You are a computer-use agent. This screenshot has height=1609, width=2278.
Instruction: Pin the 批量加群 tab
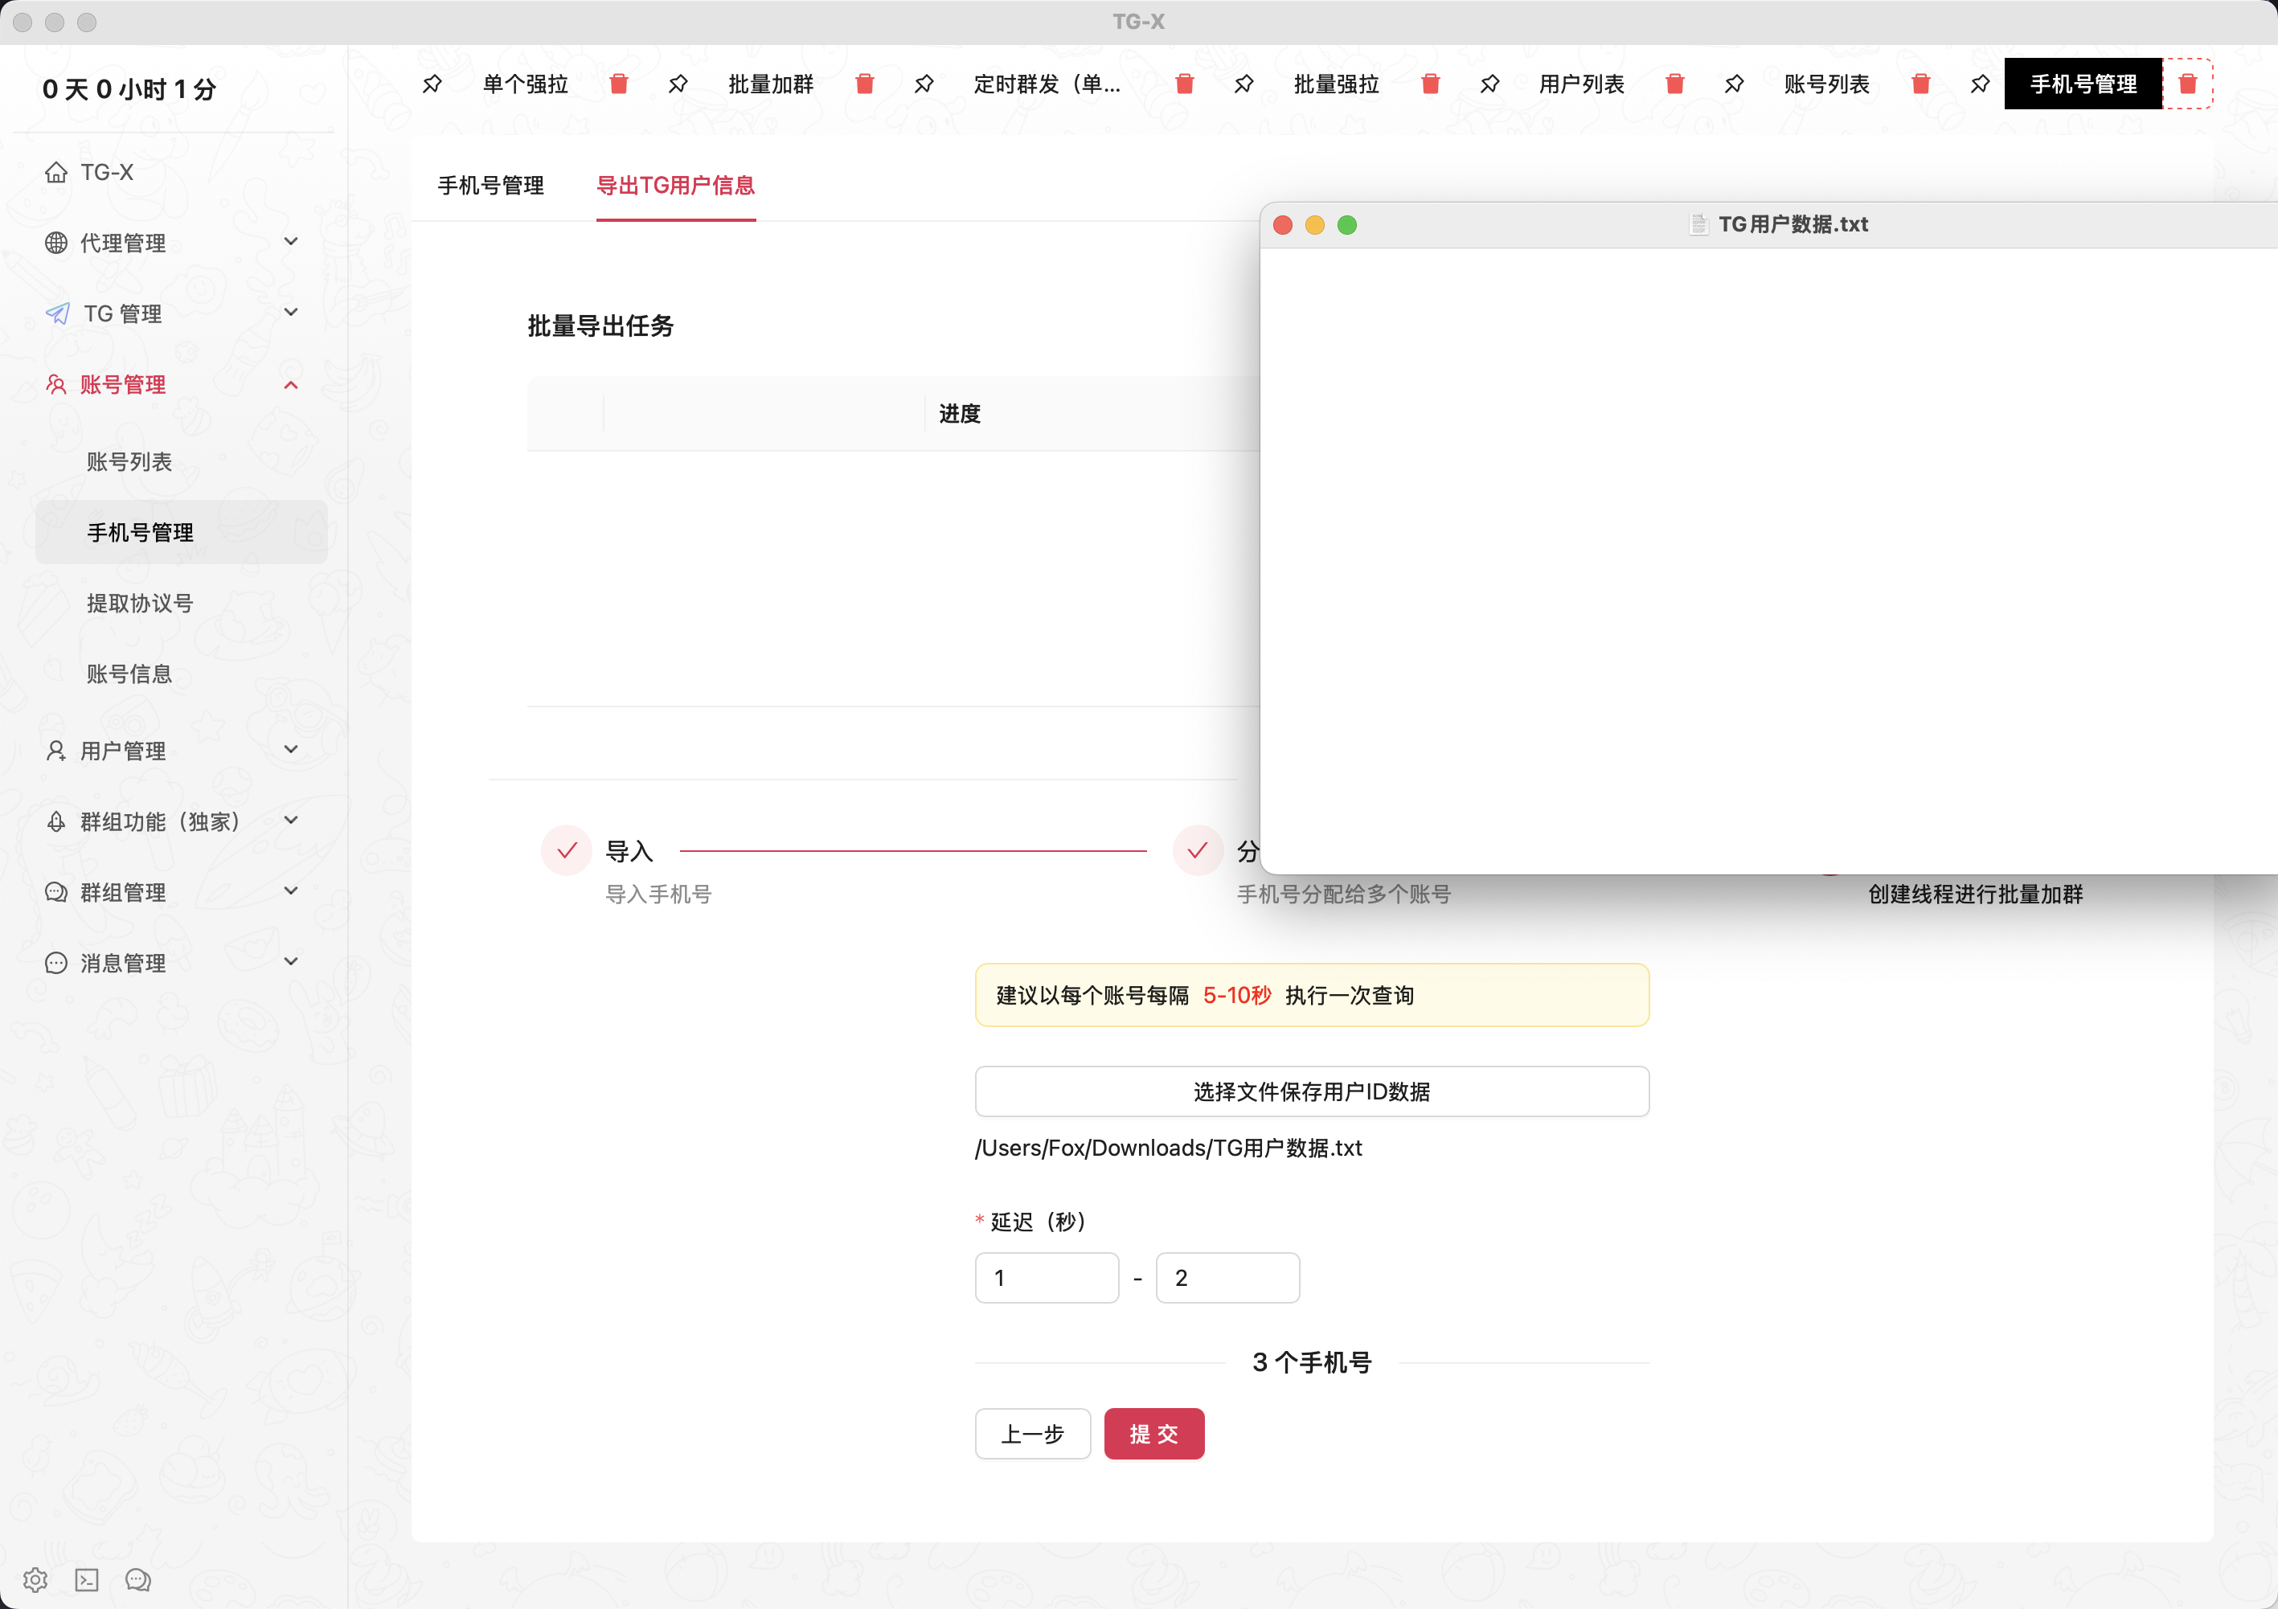[x=678, y=84]
